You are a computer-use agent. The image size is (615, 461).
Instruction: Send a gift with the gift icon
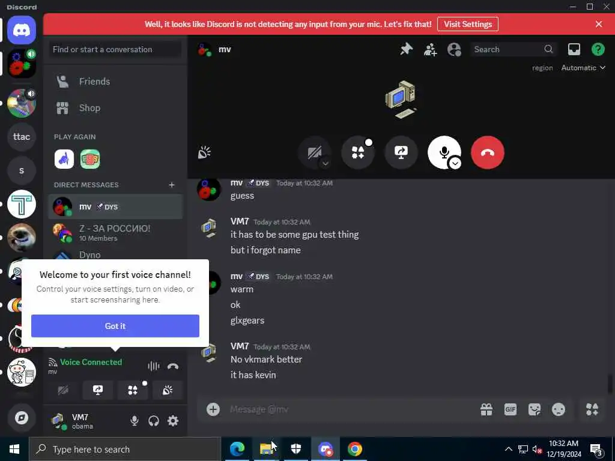[486, 409]
